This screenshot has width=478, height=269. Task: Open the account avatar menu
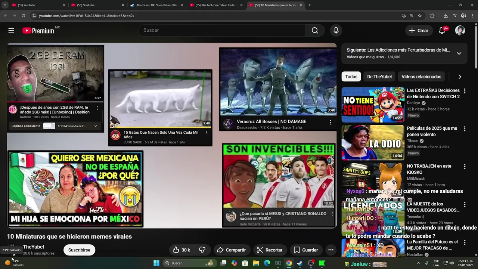[x=460, y=31]
